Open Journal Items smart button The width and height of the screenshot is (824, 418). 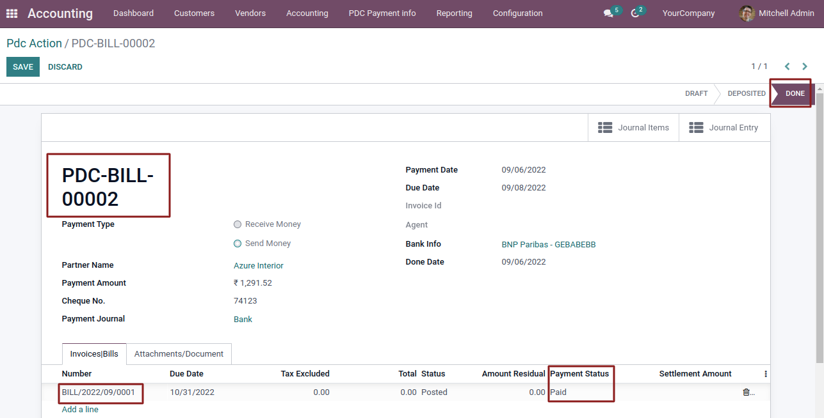coord(633,128)
